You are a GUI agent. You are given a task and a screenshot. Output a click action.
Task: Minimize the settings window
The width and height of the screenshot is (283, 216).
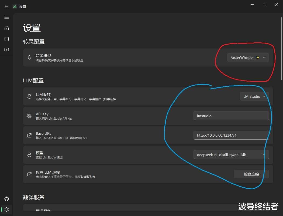pyautogui.click(x=252, y=5)
